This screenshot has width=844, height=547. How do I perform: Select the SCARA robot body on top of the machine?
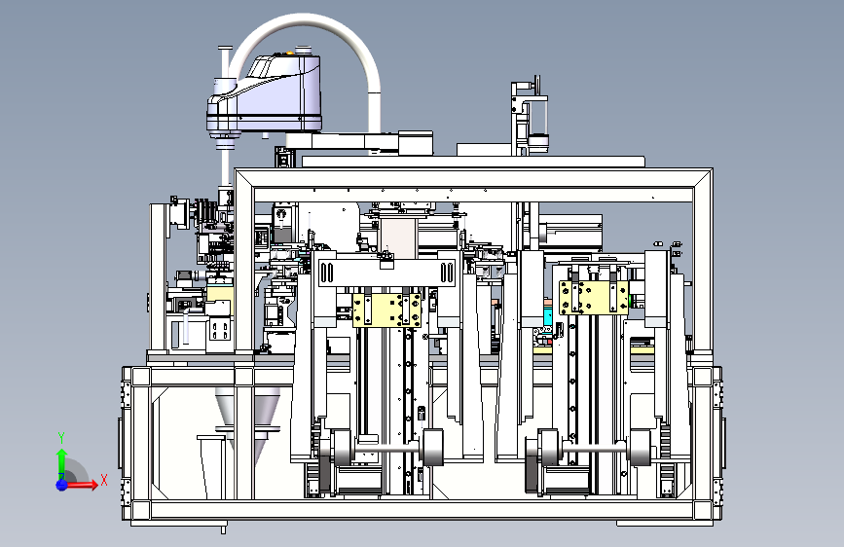(x=265, y=94)
